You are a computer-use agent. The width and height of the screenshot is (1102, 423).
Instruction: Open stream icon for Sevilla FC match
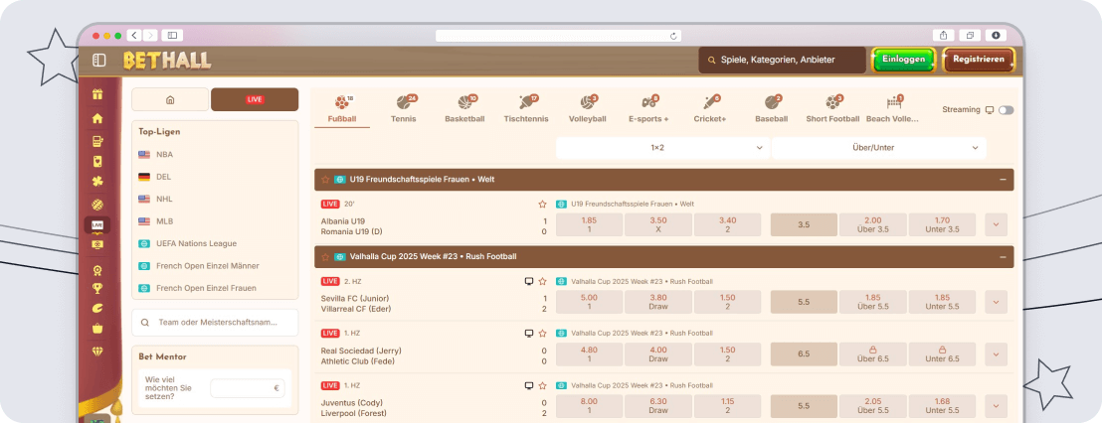[529, 281]
